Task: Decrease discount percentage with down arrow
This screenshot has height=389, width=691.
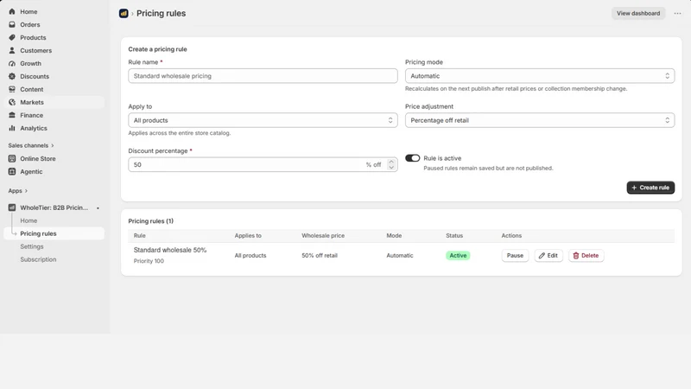Action: pyautogui.click(x=391, y=168)
